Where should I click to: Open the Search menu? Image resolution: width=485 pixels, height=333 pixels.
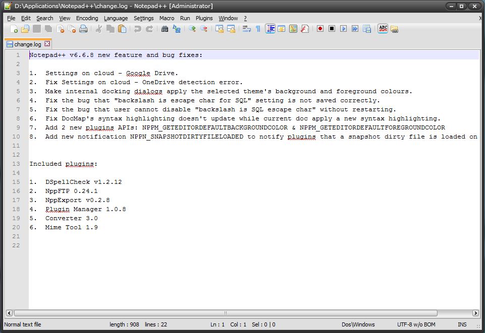[x=45, y=18]
